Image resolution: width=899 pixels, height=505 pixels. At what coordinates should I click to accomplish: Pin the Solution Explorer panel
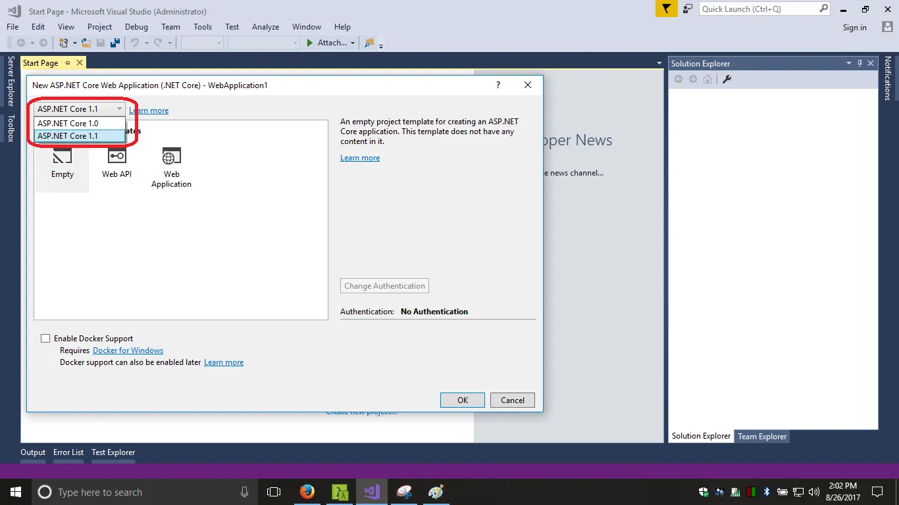pos(860,63)
